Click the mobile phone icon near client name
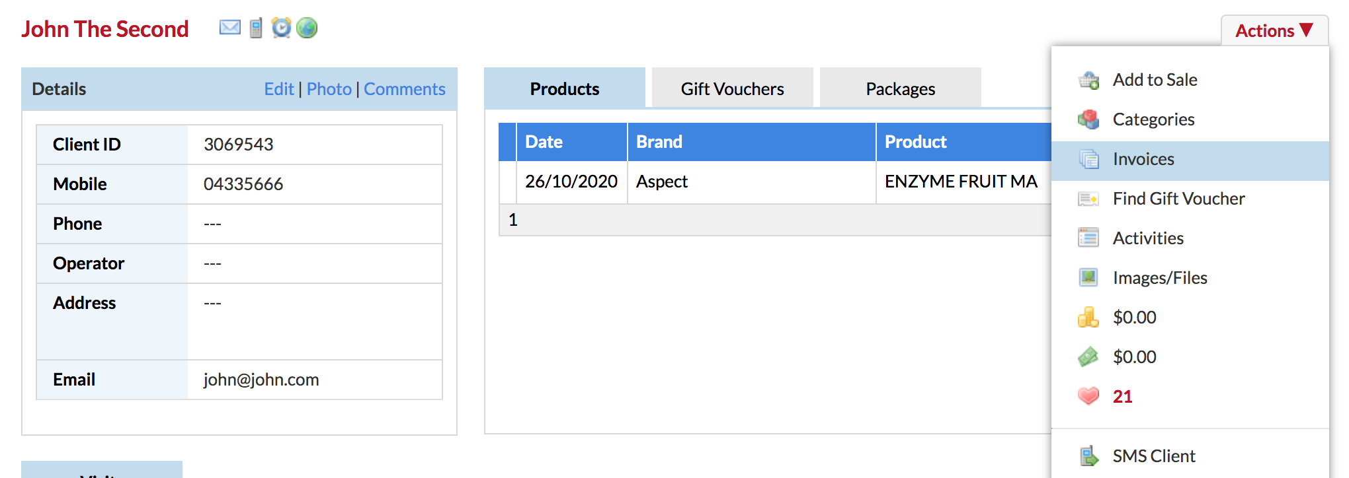This screenshot has height=478, width=1349. tap(256, 28)
